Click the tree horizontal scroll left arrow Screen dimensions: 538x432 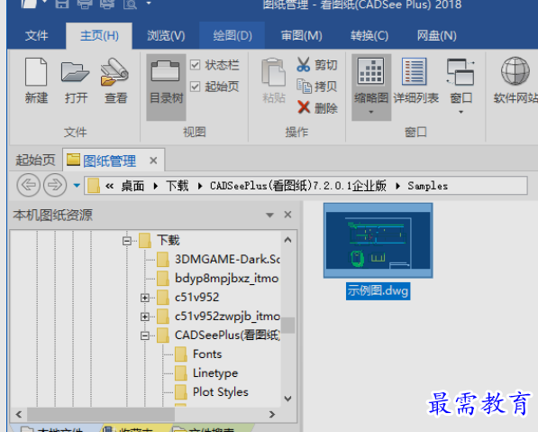coord(19,414)
